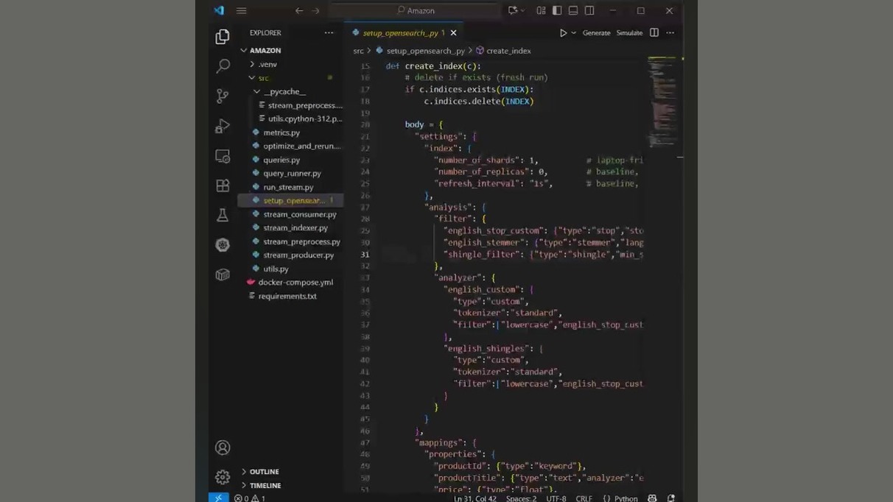
Task: Open query_runner.py file
Action: tap(292, 173)
